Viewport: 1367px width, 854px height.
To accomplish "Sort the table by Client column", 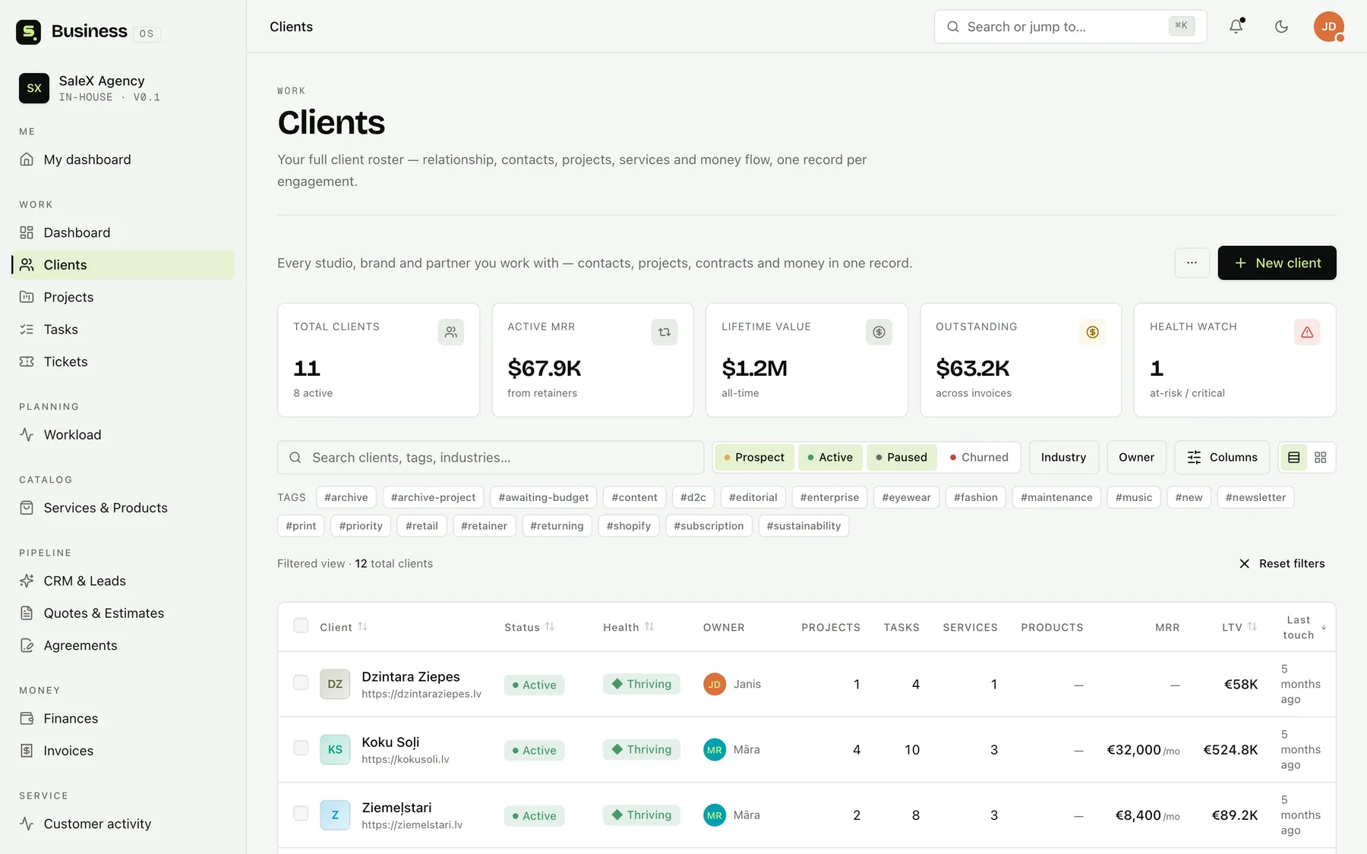I will 343,627.
